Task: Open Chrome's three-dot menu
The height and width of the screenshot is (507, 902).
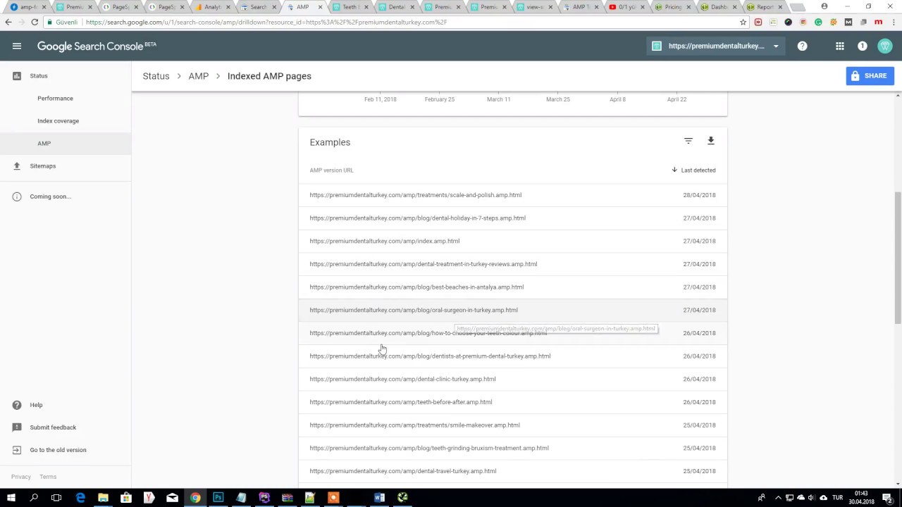Action: pos(892,22)
